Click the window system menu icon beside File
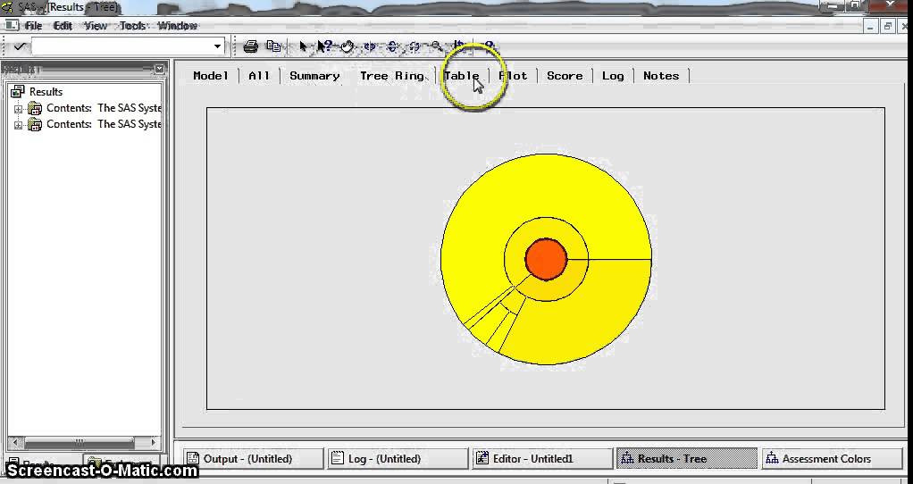The image size is (913, 484). [x=12, y=26]
